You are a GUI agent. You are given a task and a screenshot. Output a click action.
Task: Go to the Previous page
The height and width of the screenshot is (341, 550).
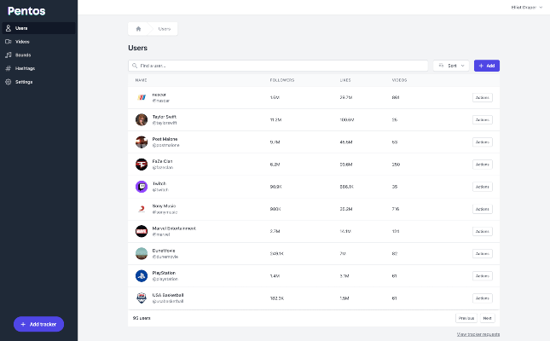(x=466, y=318)
